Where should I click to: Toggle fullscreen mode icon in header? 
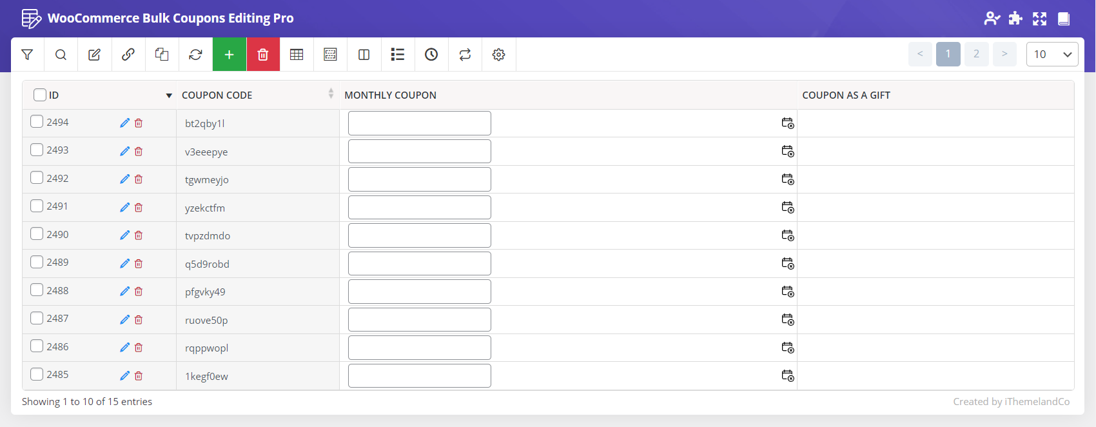click(1039, 19)
